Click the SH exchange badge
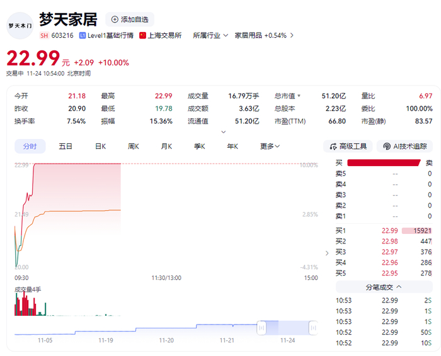Screen dimensions: 441x356 [x=44, y=36]
